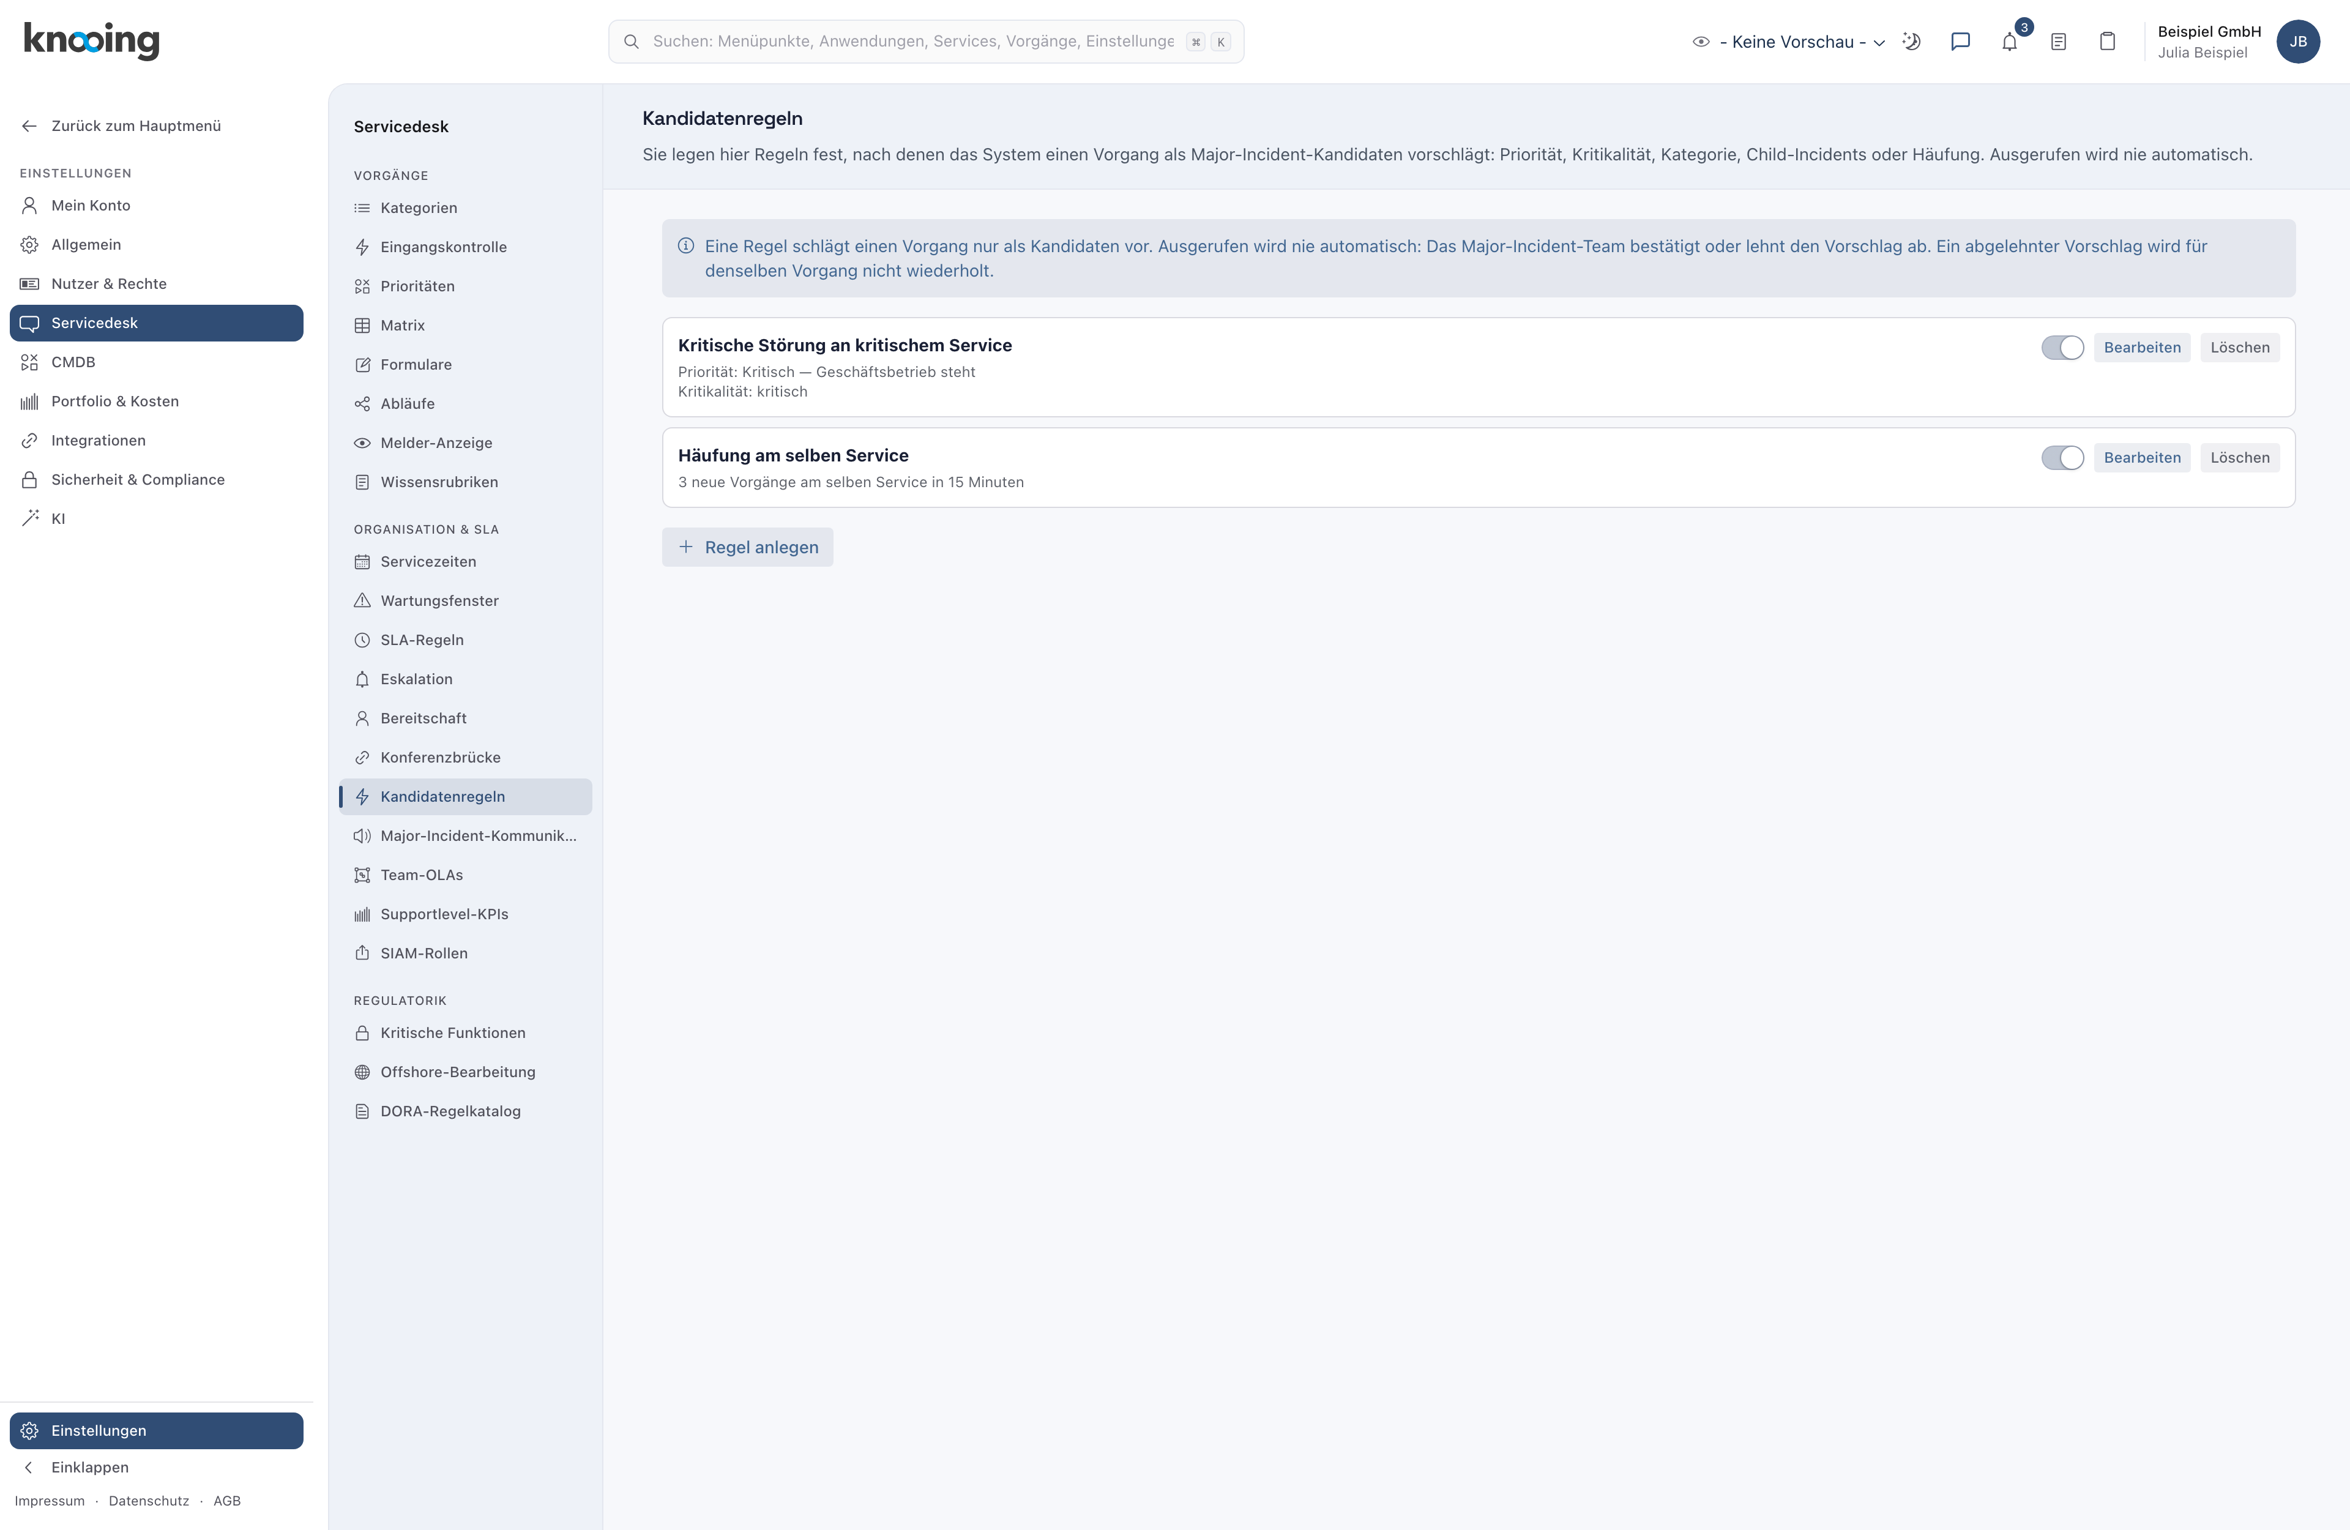The height and width of the screenshot is (1530, 2350).
Task: Open the Impressum footer link
Action: (x=50, y=1501)
